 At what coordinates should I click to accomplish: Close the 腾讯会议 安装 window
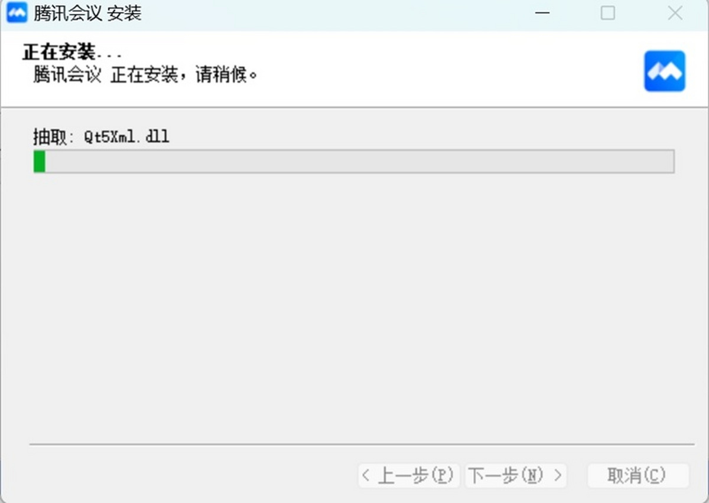coord(675,13)
